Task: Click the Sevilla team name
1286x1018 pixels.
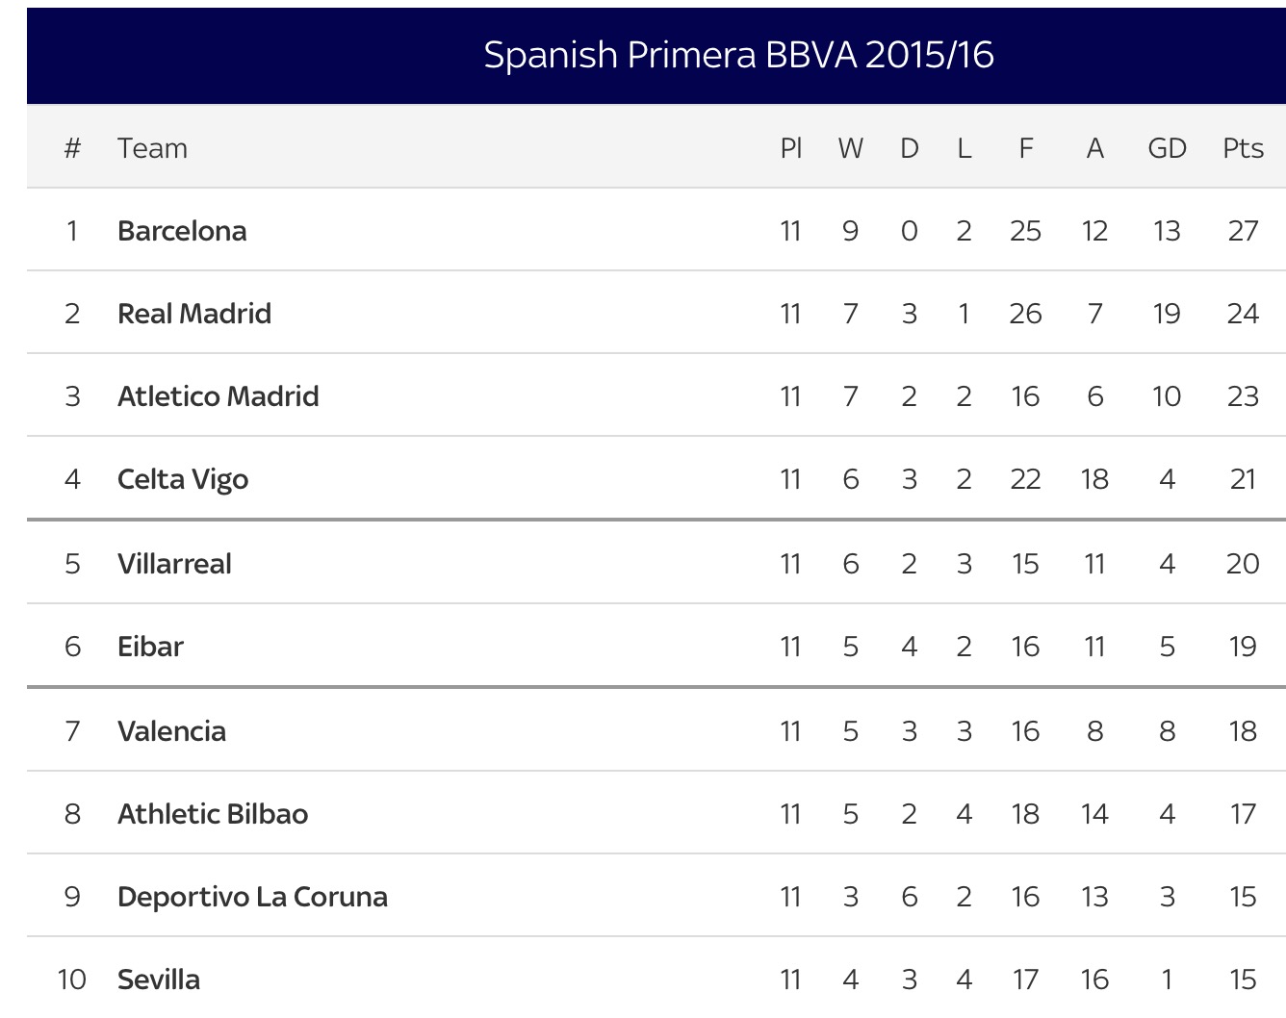Action: [x=159, y=980]
